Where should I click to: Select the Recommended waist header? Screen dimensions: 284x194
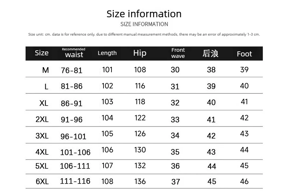click(74, 53)
